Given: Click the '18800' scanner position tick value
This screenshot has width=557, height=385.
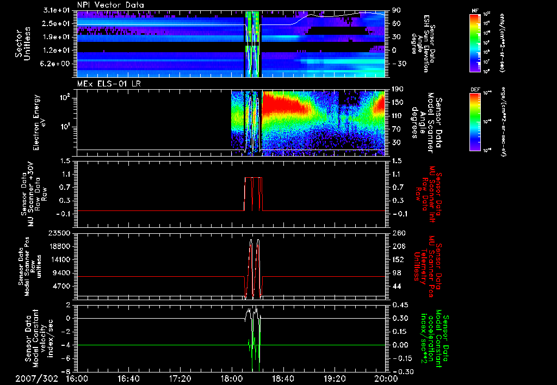Looking at the screenshot, I should click(59, 246).
